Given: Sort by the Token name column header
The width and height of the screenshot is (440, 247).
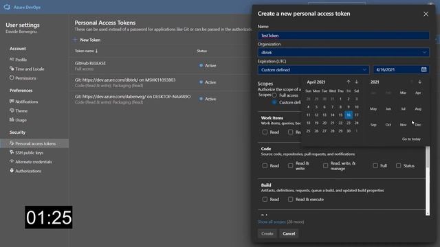Looking at the screenshot, I should pos(86,51).
